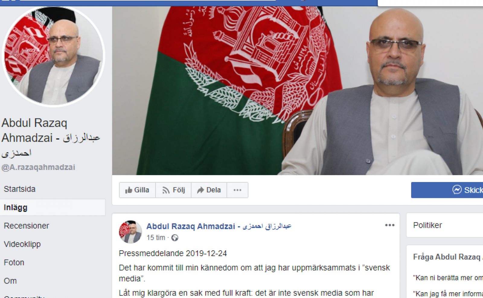Go to Recensioner section
This screenshot has width=483, height=298.
tap(27, 226)
